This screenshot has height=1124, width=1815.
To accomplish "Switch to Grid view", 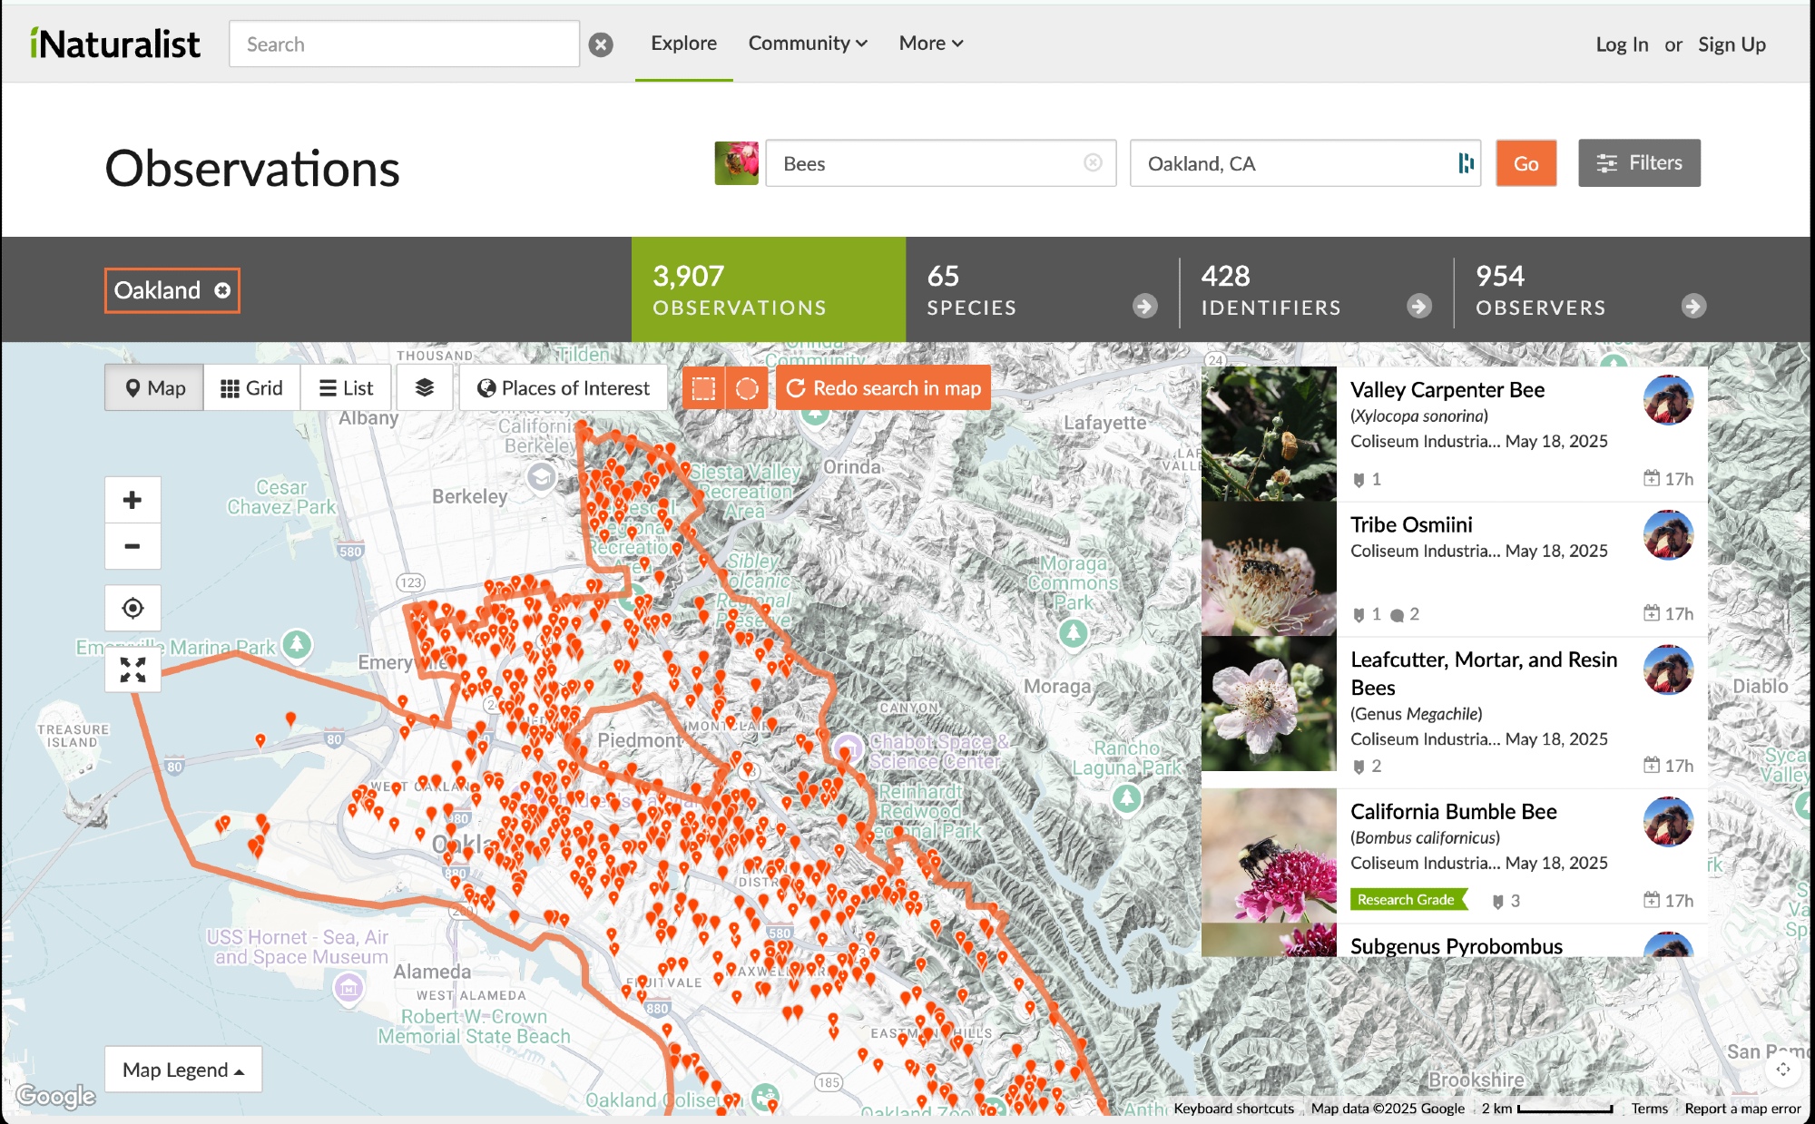I will tap(251, 388).
